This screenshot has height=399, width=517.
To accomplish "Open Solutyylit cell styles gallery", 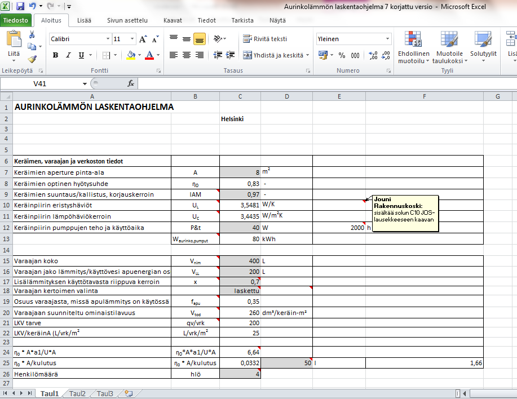I will point(483,47).
